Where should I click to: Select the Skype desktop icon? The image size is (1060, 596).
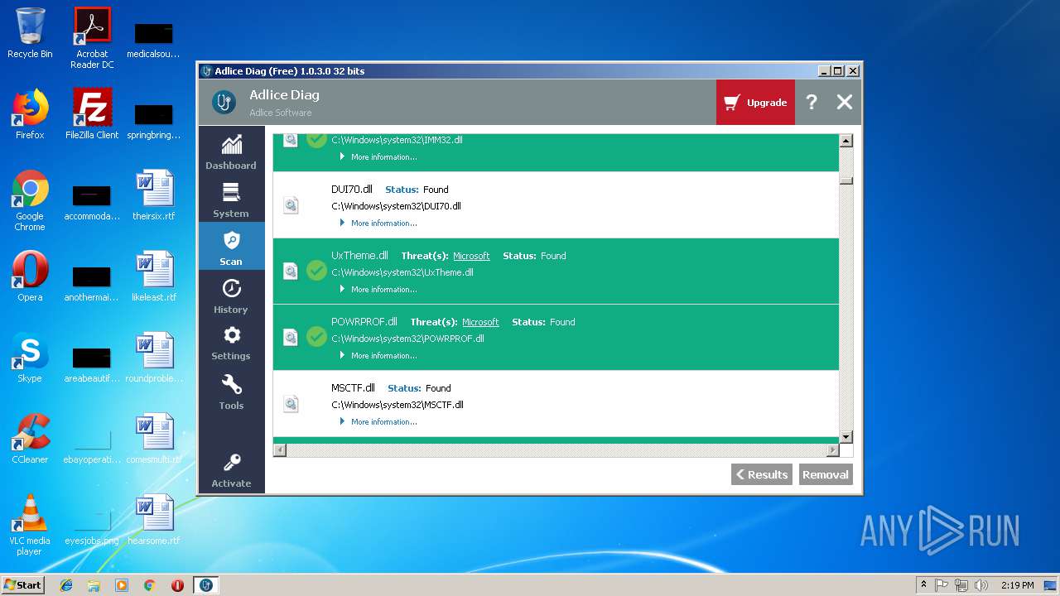[x=30, y=358]
